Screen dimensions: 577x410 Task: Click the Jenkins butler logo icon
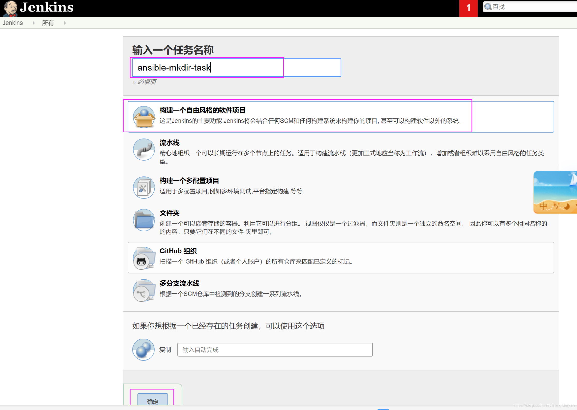[x=10, y=8]
